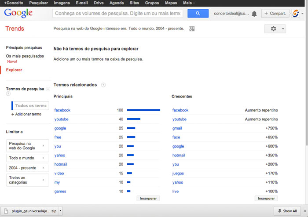The width and height of the screenshot is (308, 217).
Task: Open Pesquisar in the top bar
Action: [39, 3]
